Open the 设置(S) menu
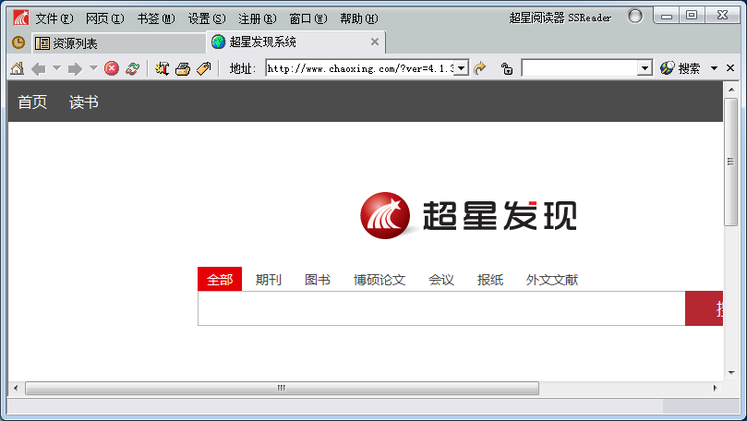Viewport: 747px width, 421px height. (x=206, y=18)
